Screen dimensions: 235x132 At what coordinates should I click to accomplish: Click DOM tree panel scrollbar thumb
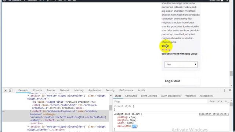click(111, 107)
